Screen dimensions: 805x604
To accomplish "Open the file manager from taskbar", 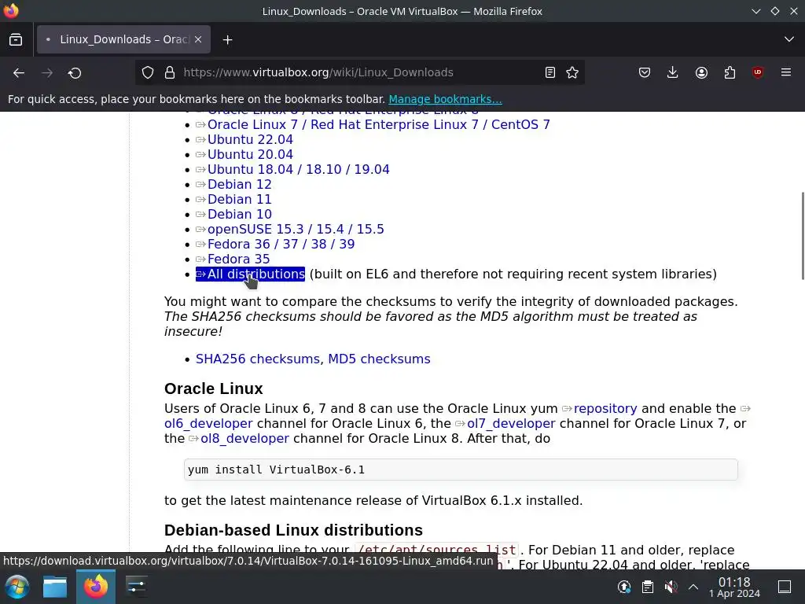I will click(55, 587).
